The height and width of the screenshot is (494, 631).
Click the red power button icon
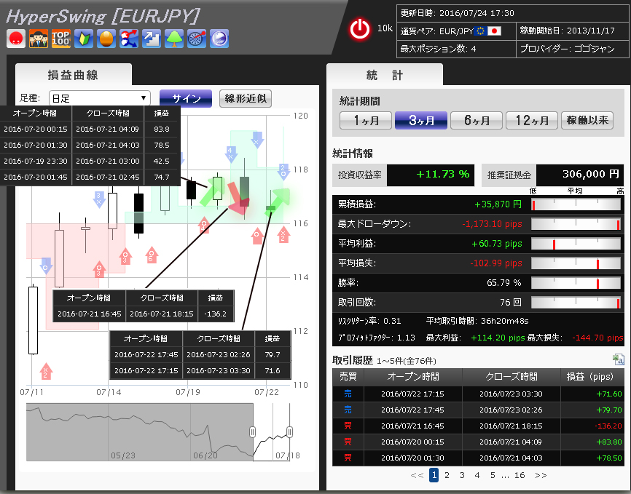[x=360, y=29]
